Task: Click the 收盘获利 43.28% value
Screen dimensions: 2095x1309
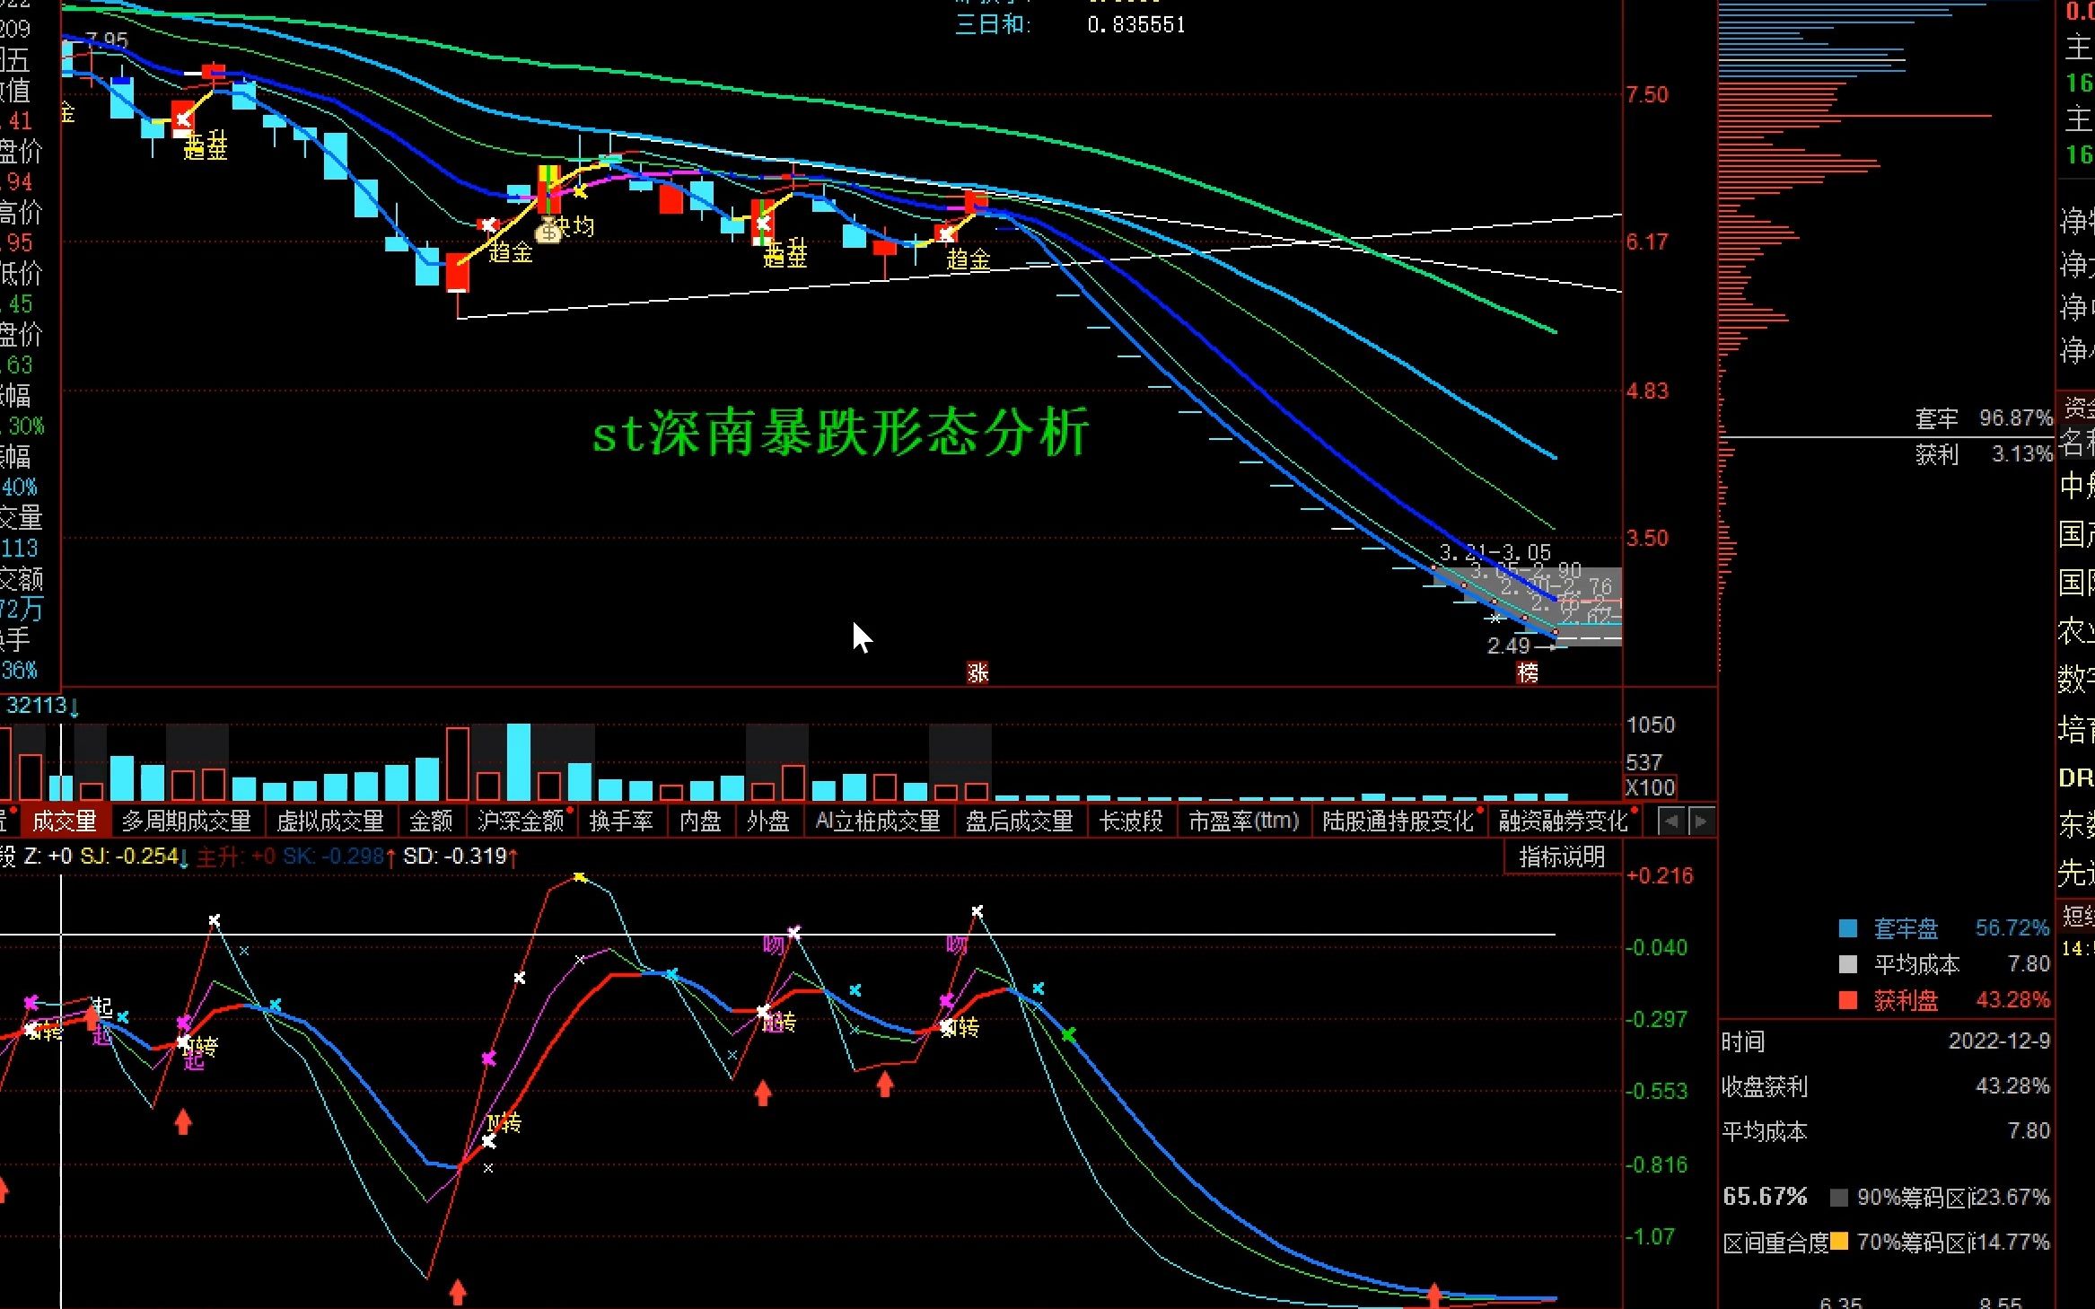Action: pos(2012,1086)
